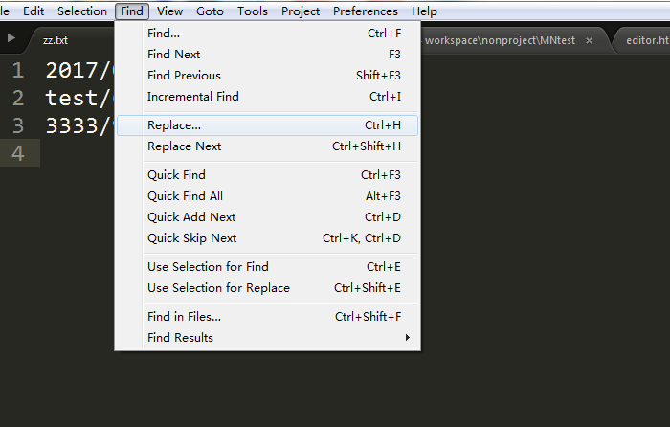Click line number 3 in gutter

[17, 125]
